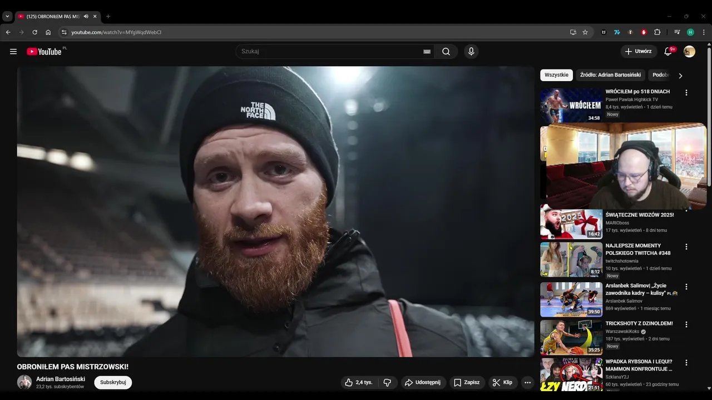Open options for Arslanbek Salimov video

(x=686, y=287)
